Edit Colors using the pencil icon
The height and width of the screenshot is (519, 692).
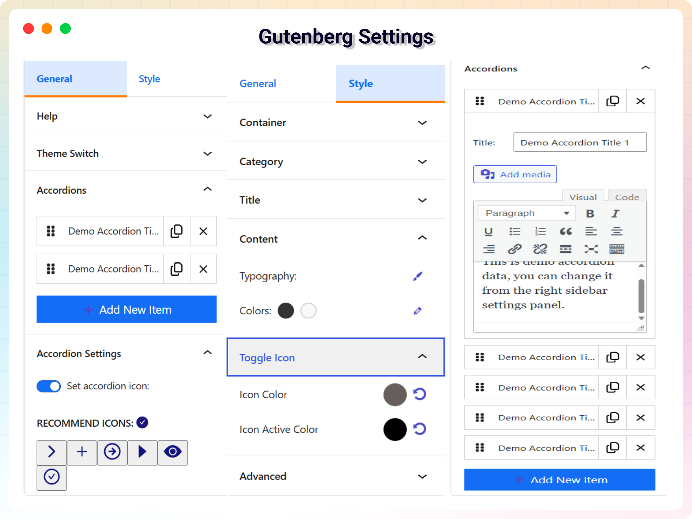[417, 311]
